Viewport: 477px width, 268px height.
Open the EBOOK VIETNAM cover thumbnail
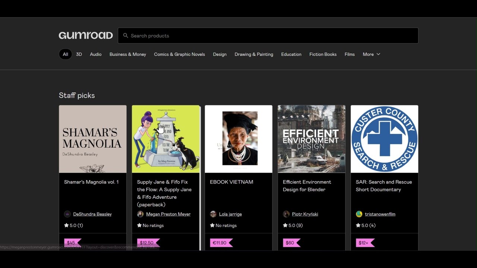(238, 139)
